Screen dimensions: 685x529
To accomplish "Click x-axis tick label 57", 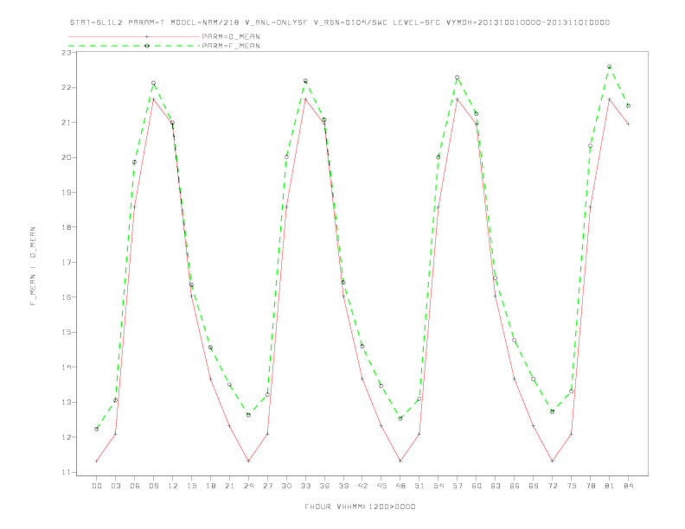I will click(x=458, y=486).
